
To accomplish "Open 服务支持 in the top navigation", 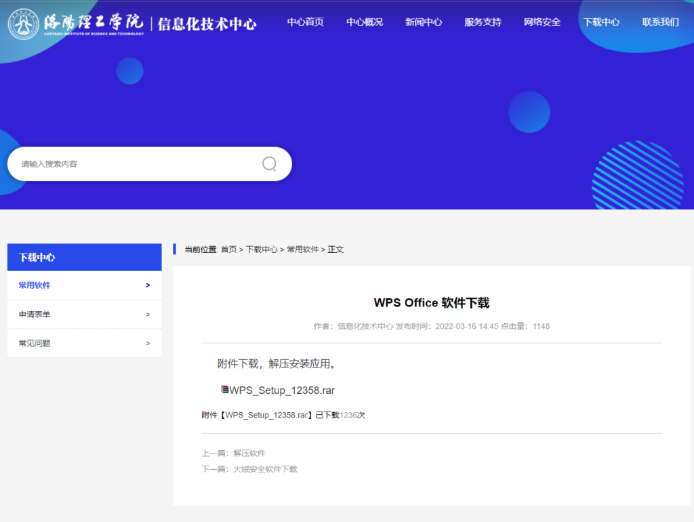I will point(483,22).
